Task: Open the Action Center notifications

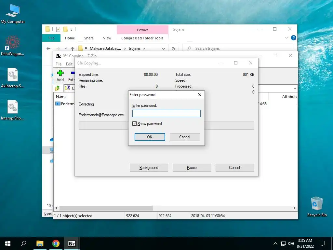Action: point(322,243)
